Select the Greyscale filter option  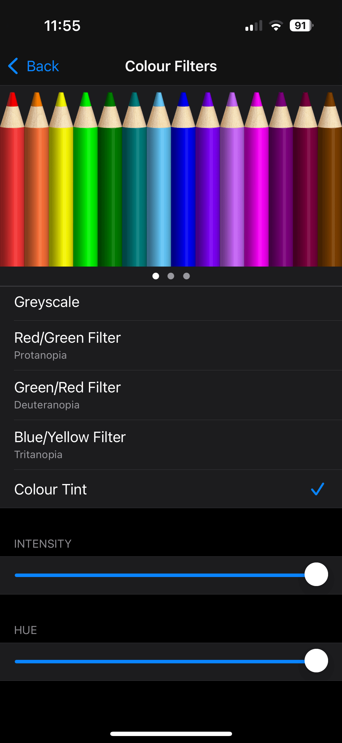[x=171, y=302]
